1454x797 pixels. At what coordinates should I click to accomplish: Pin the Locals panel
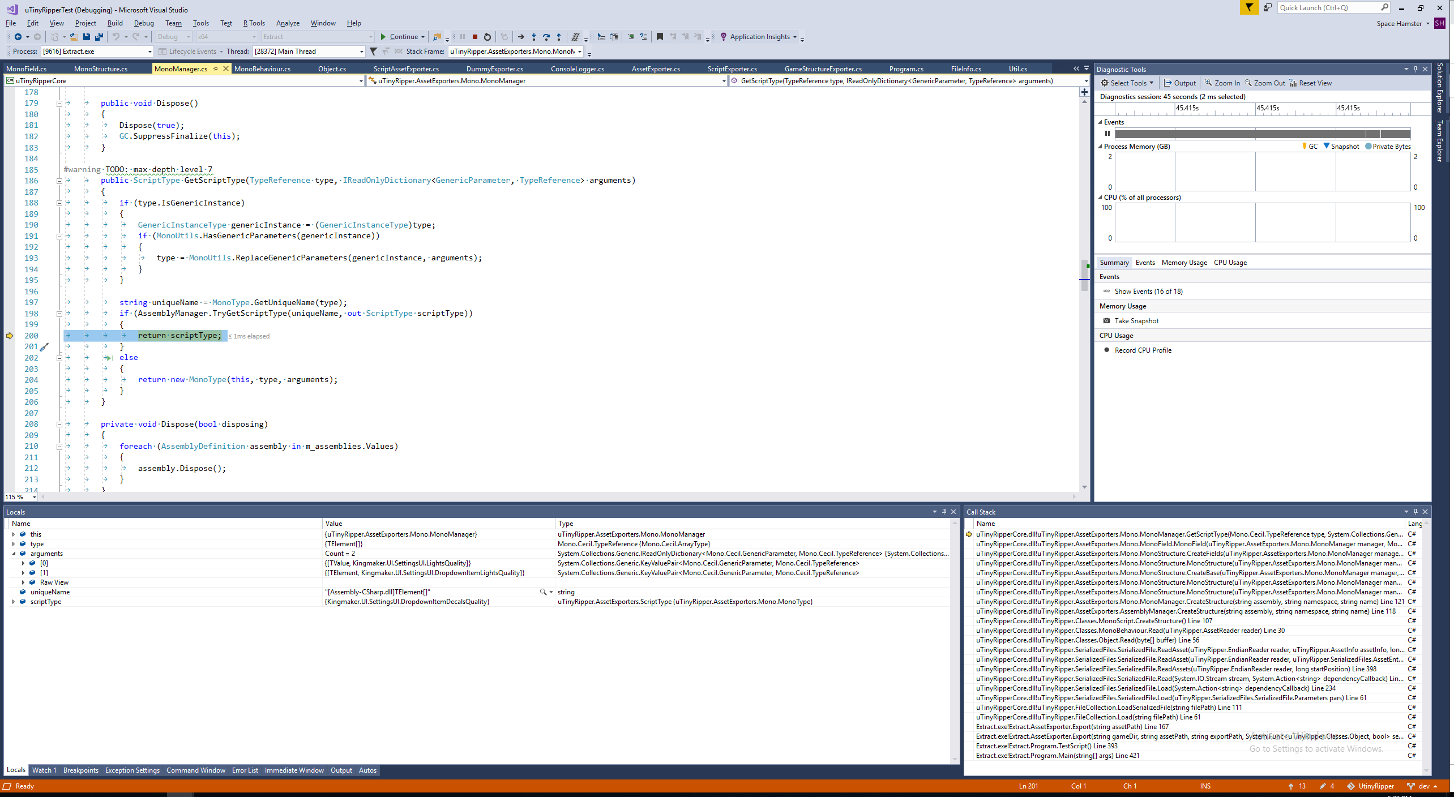click(944, 512)
